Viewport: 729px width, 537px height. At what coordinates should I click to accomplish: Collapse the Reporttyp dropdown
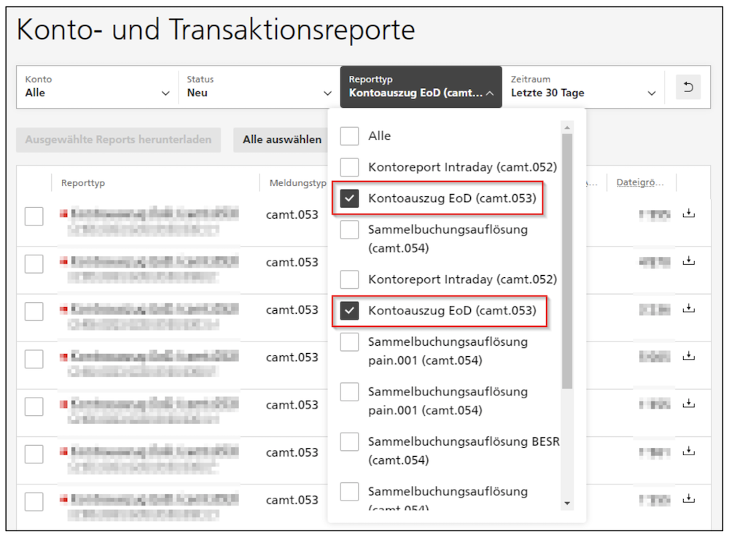421,87
